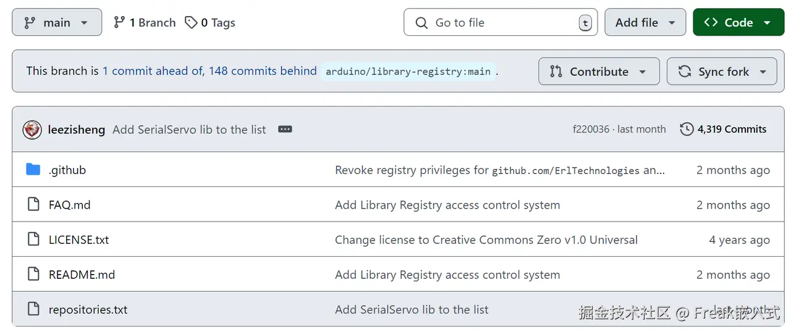791x332 pixels.
Task: Click the file icon beside FAQ.md
Action: click(x=33, y=205)
